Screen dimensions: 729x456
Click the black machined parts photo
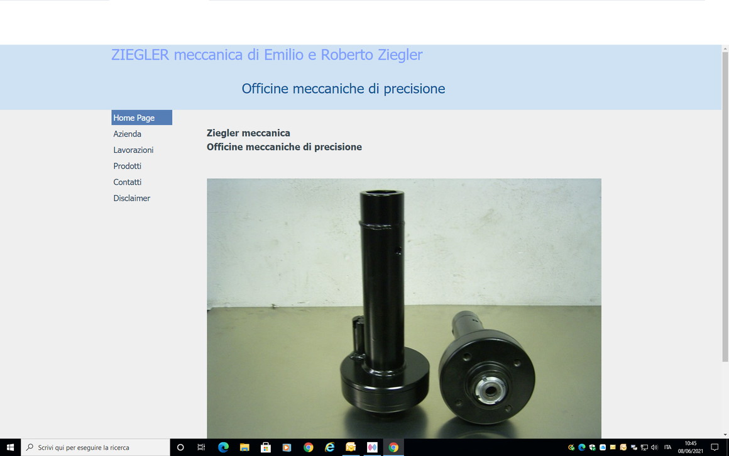[404, 308]
